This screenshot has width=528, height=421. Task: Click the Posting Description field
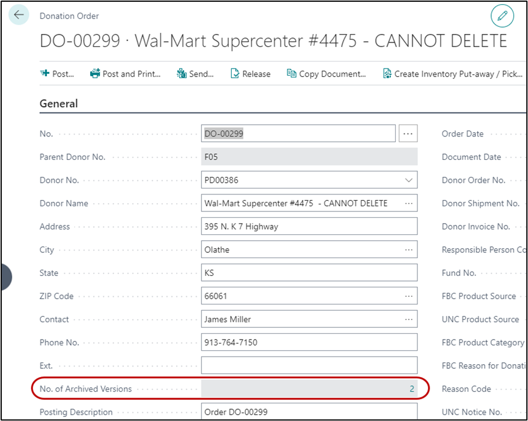[308, 412]
